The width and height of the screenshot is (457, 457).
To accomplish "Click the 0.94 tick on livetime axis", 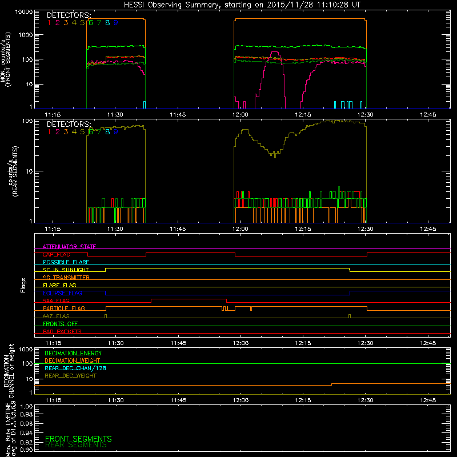I will (26, 432).
